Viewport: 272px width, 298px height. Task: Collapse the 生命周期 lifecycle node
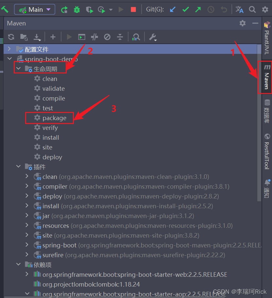(18, 69)
